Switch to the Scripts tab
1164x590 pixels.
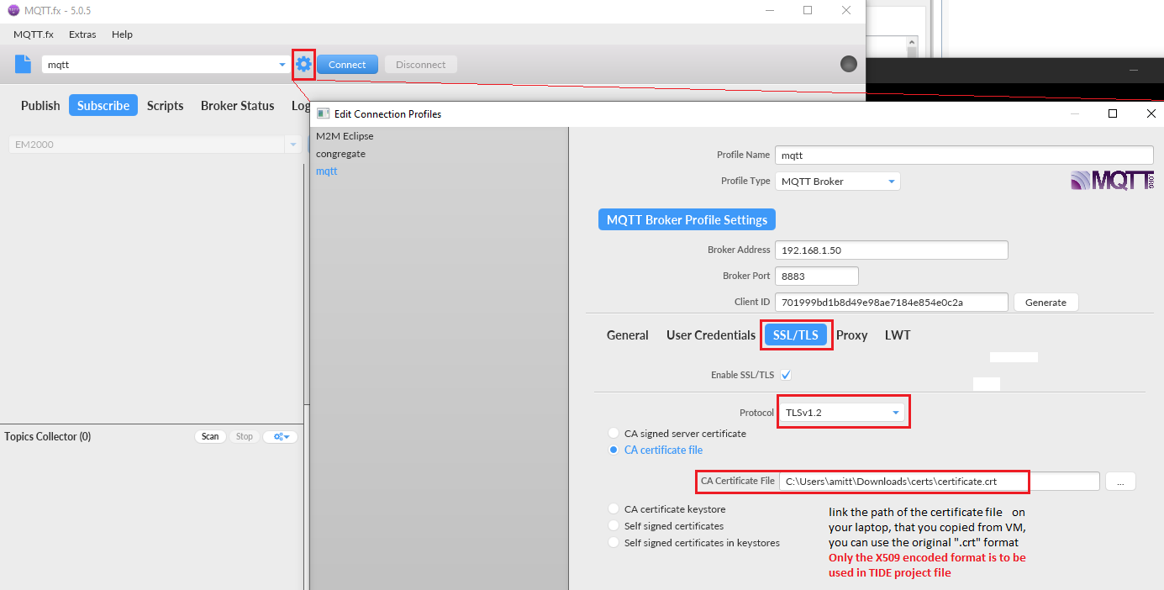coord(166,105)
